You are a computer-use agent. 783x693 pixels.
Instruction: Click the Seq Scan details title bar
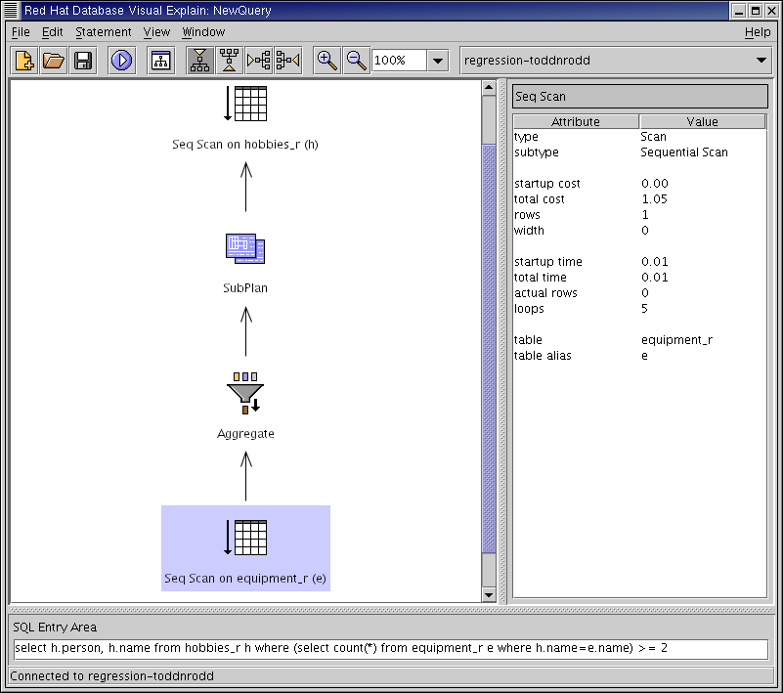tap(640, 97)
